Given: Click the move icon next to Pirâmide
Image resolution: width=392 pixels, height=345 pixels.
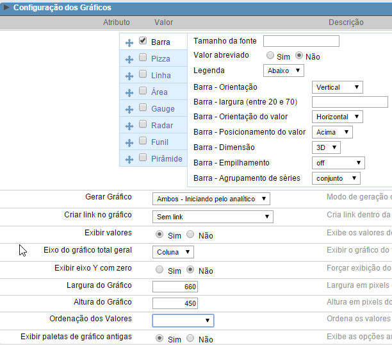Looking at the screenshot, I should [x=129, y=159].
